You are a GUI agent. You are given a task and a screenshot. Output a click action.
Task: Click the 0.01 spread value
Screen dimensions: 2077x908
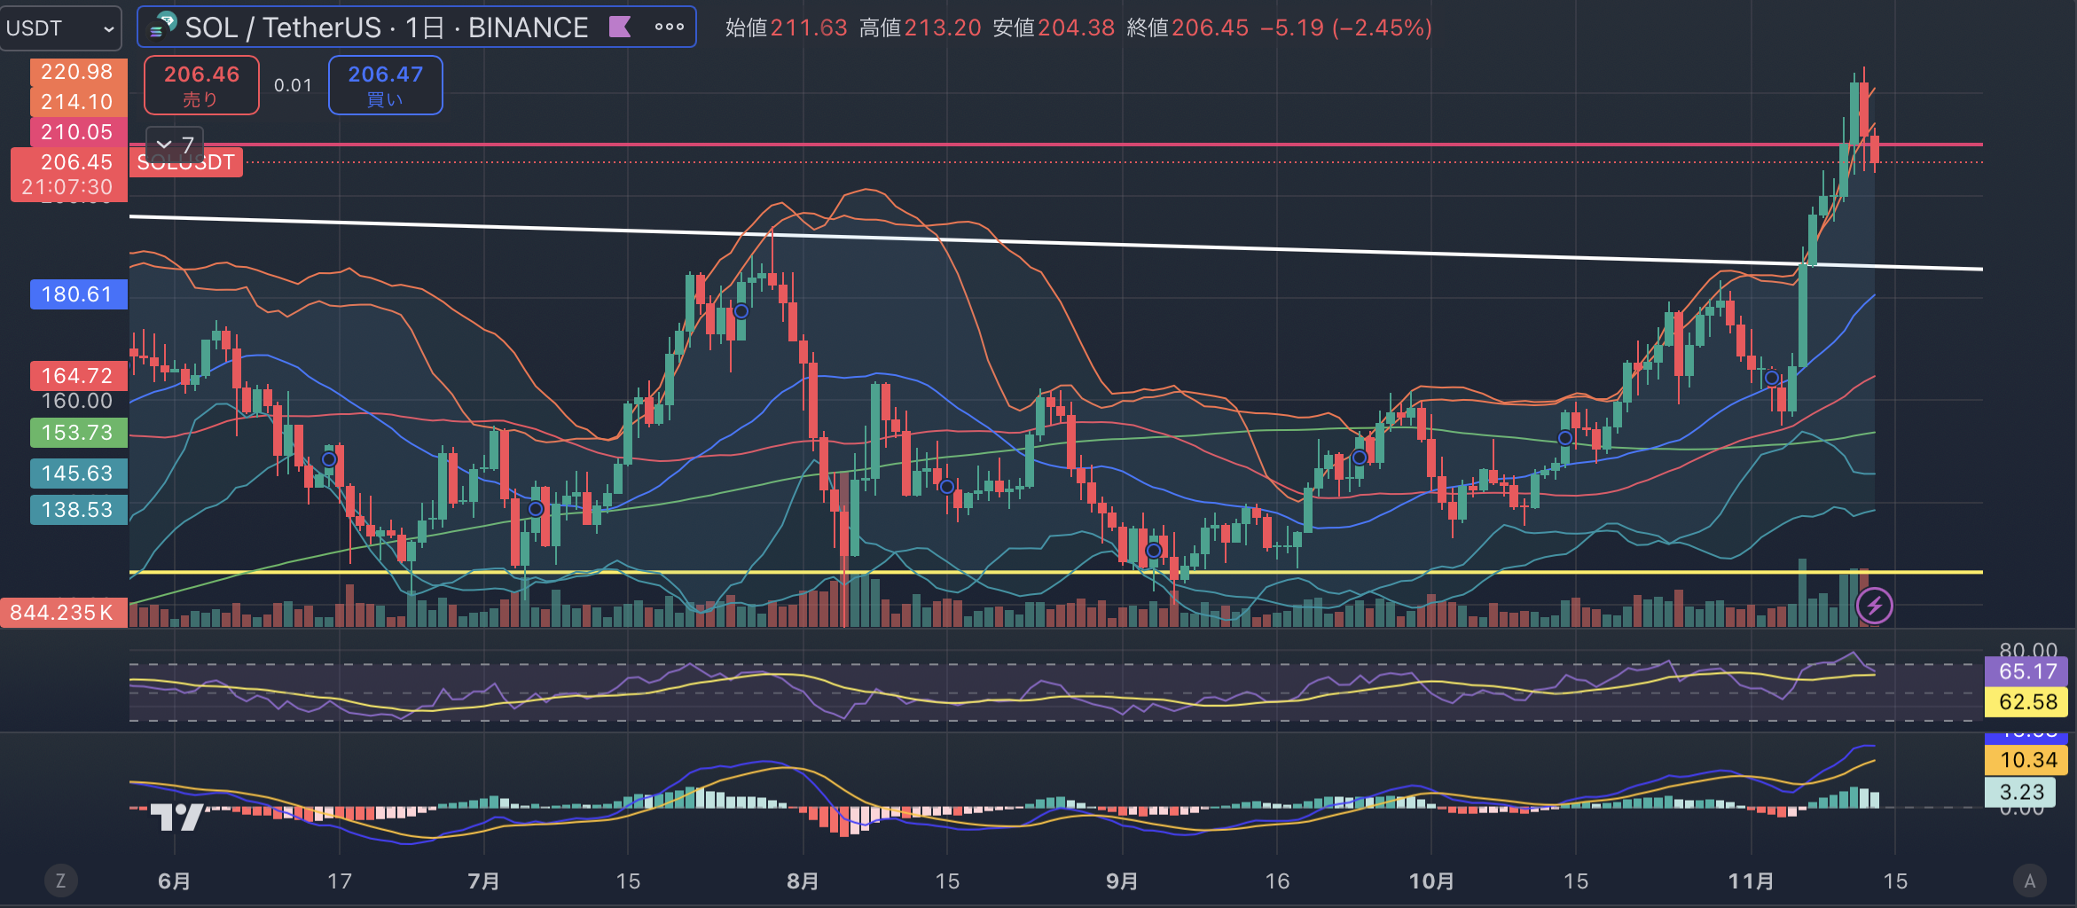coord(294,85)
